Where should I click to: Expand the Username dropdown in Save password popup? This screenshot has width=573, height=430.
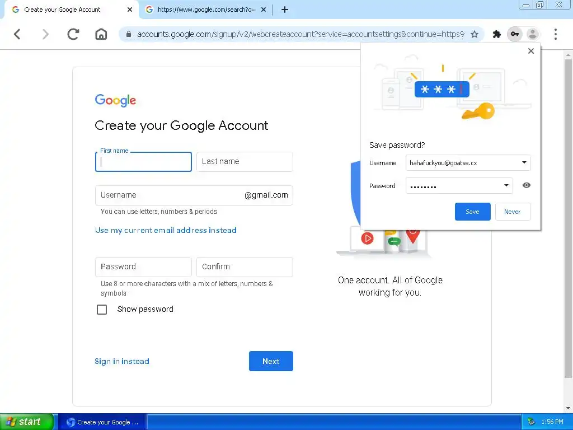click(x=524, y=163)
